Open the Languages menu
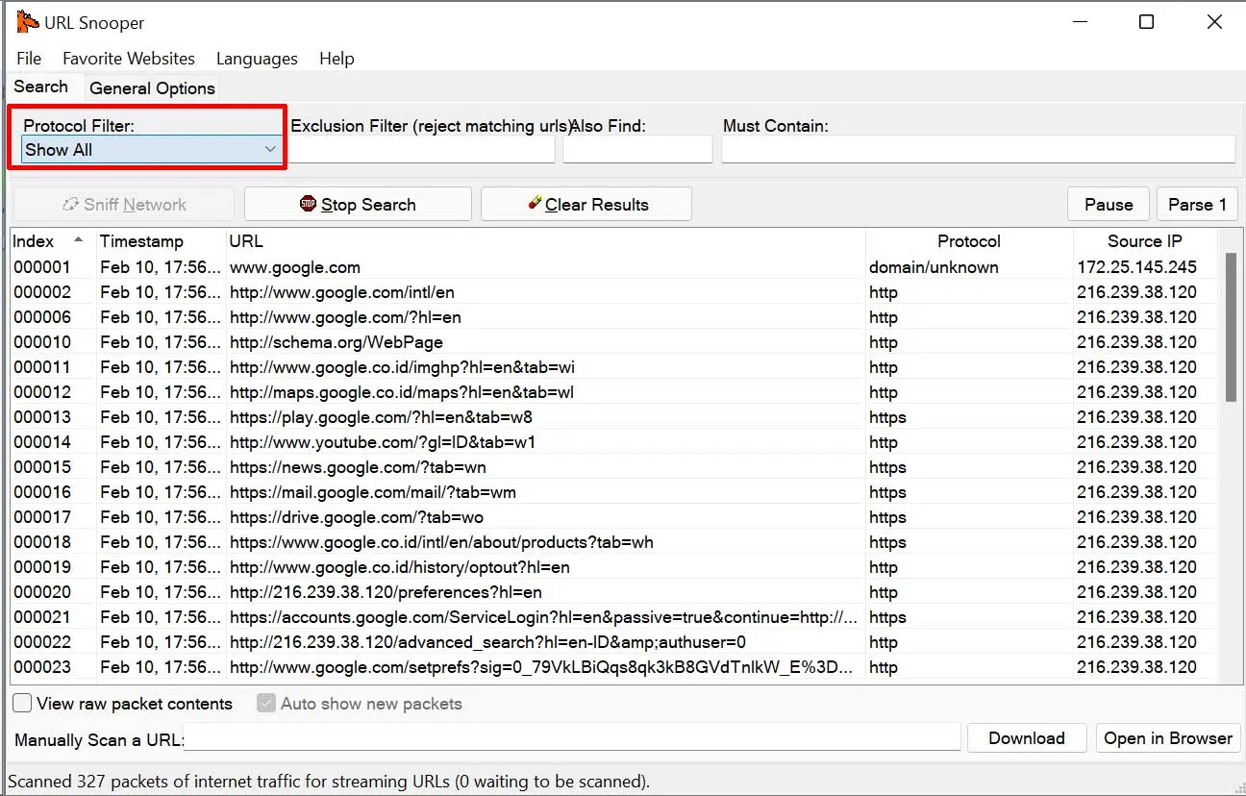 coord(257,59)
